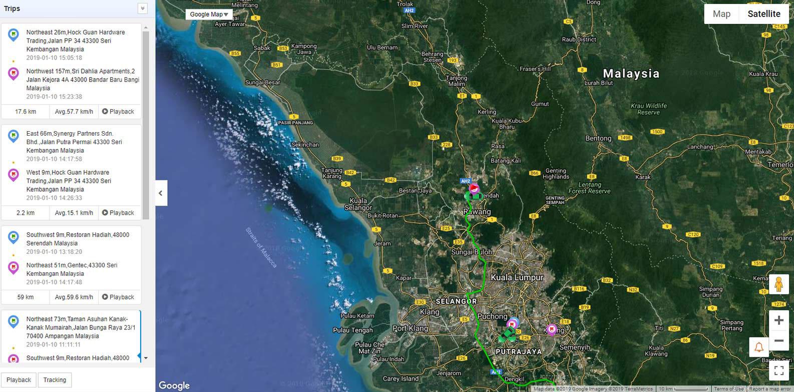Click the green car icon near Rawang

coord(473,196)
